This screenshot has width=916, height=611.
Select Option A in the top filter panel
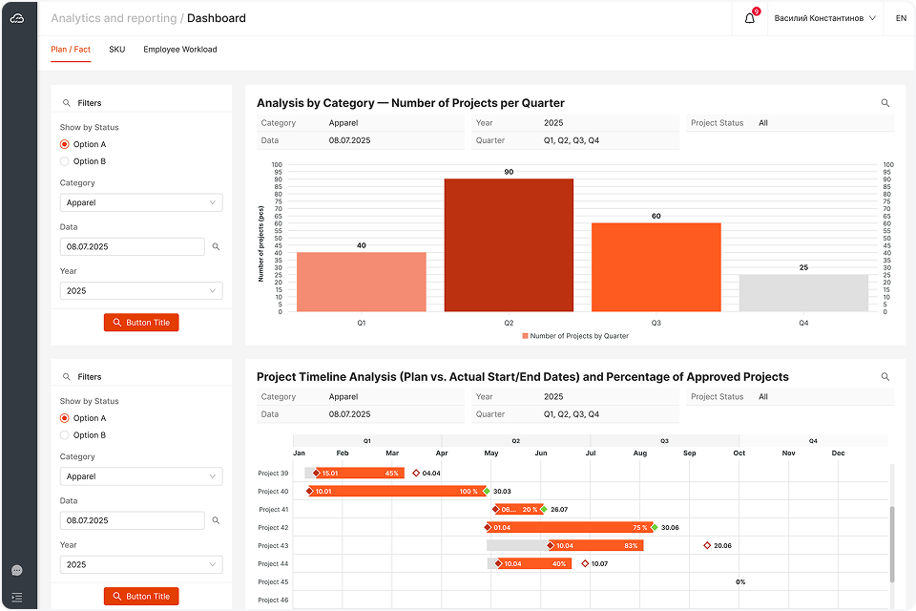tap(65, 144)
